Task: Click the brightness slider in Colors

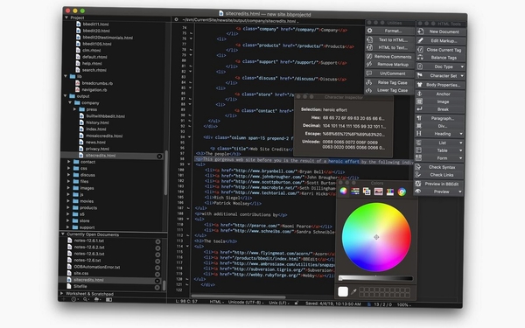Action: [376, 278]
